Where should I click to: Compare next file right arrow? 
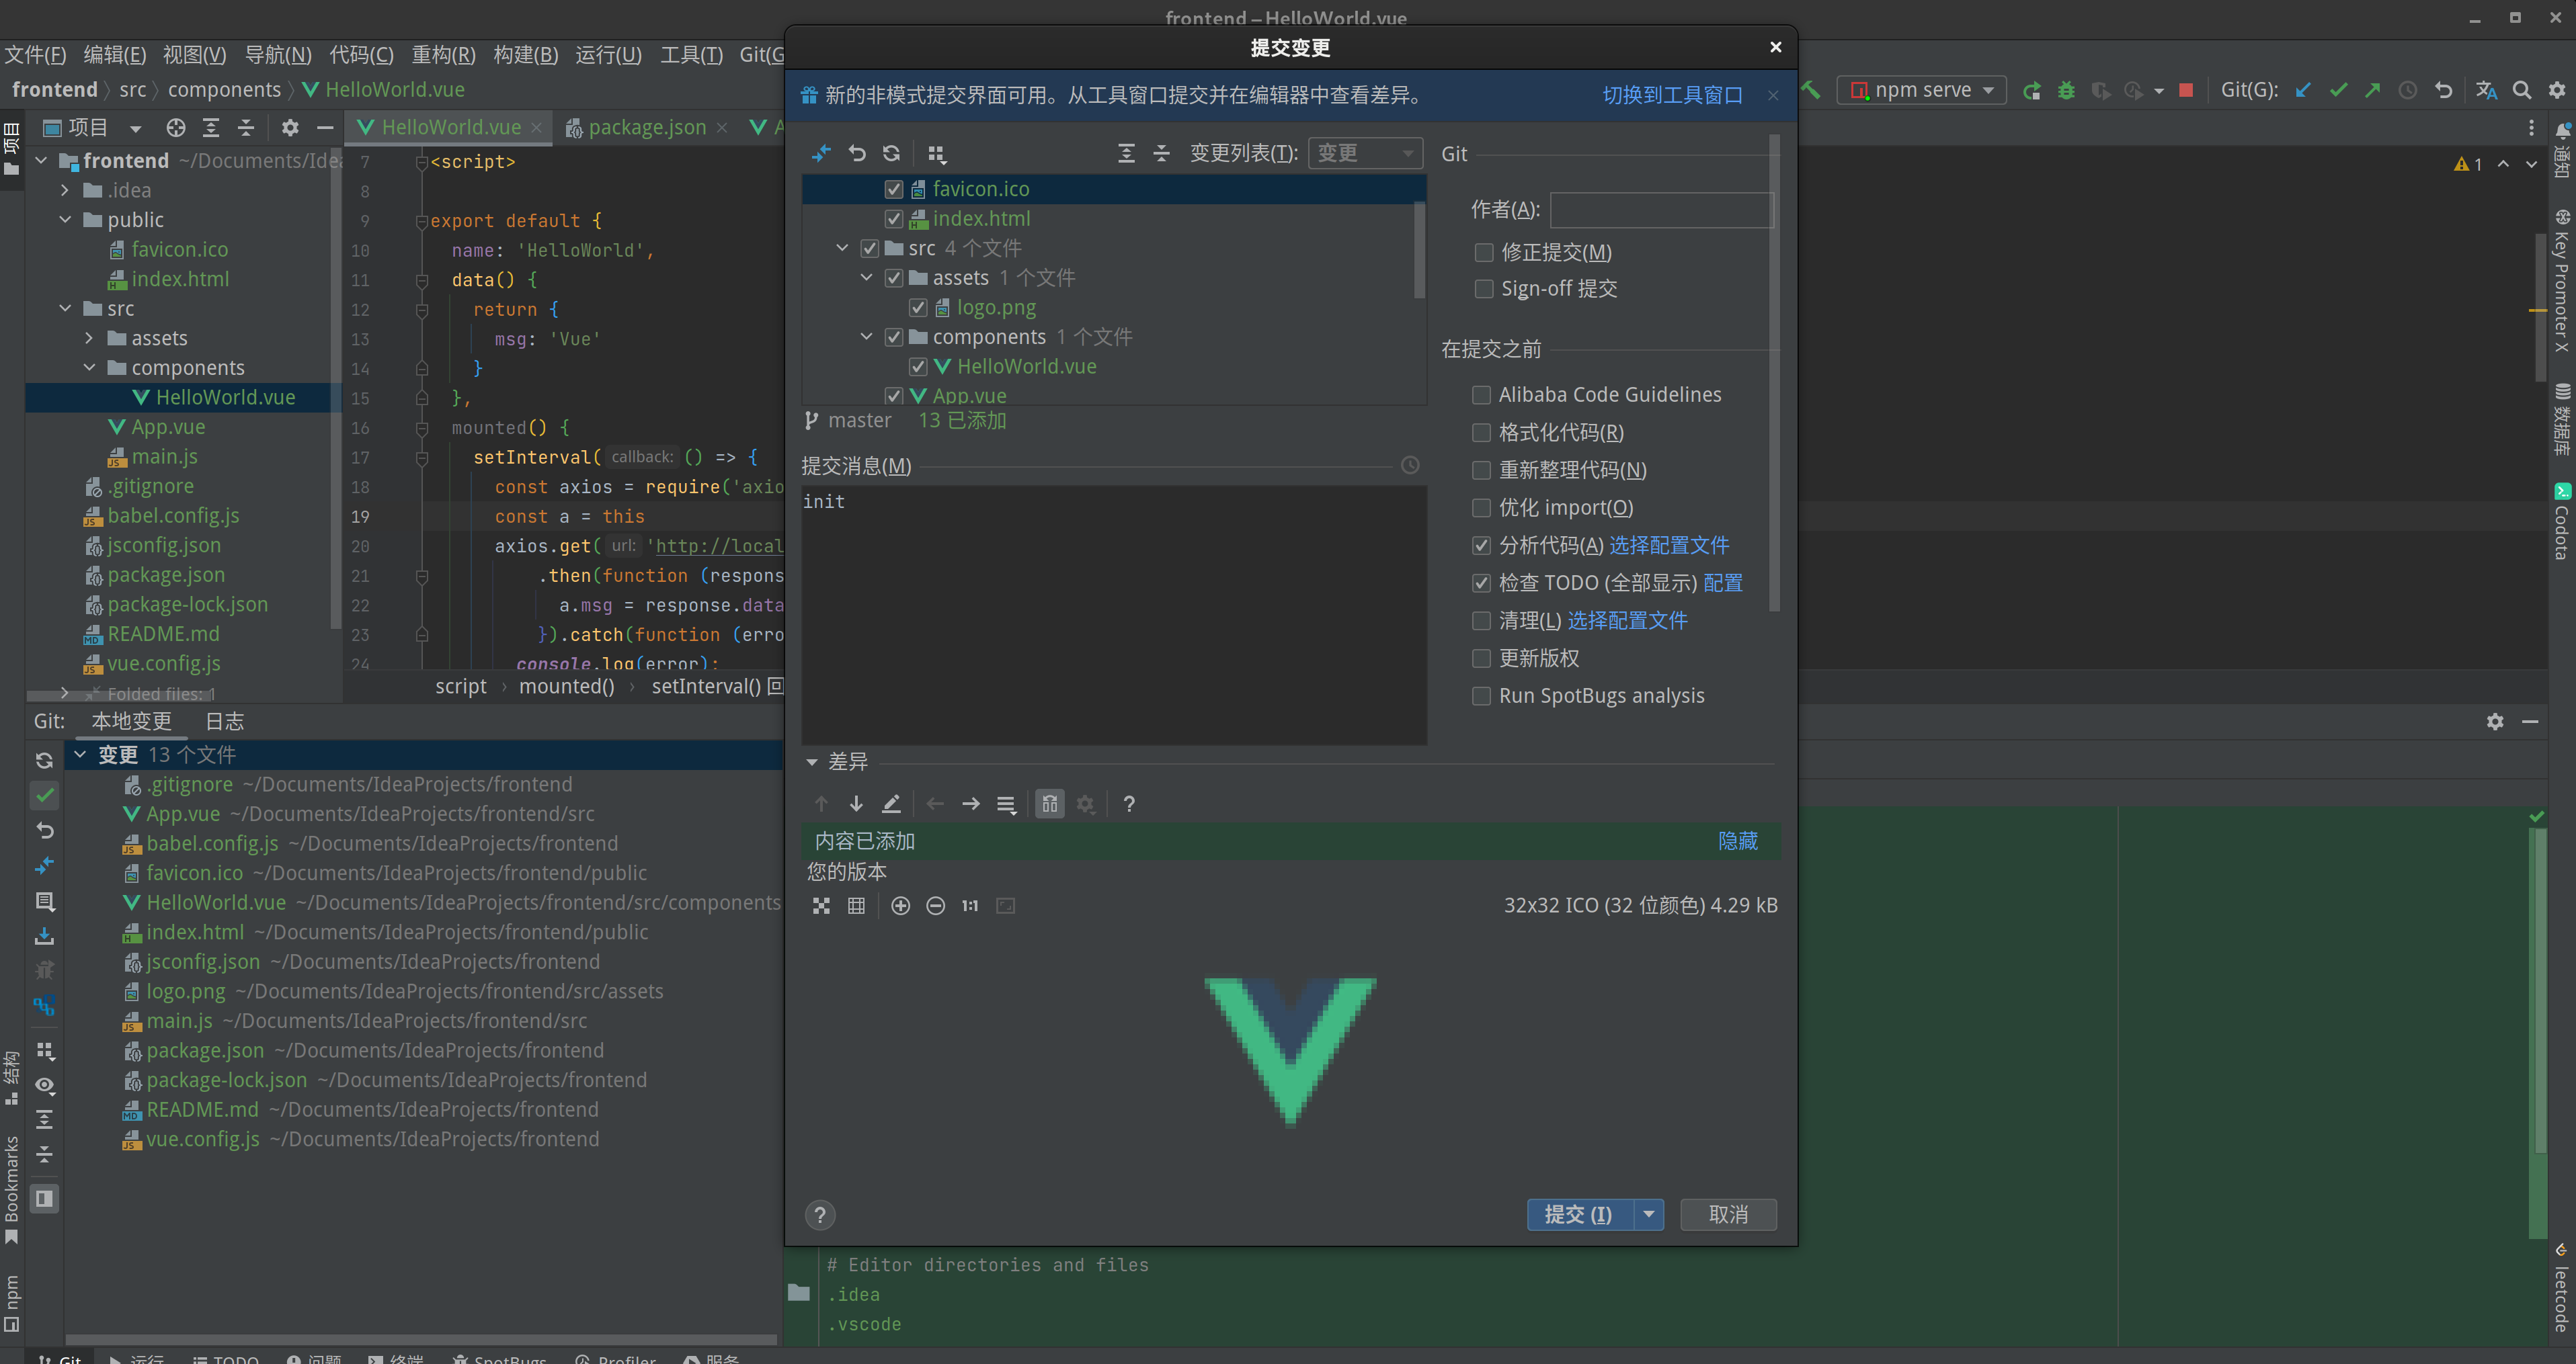[x=970, y=804]
